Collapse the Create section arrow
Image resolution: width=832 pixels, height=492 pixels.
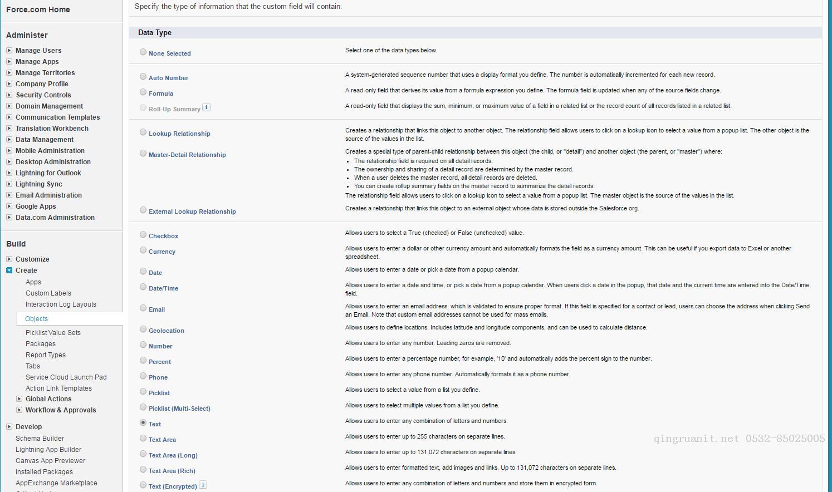tap(9, 270)
